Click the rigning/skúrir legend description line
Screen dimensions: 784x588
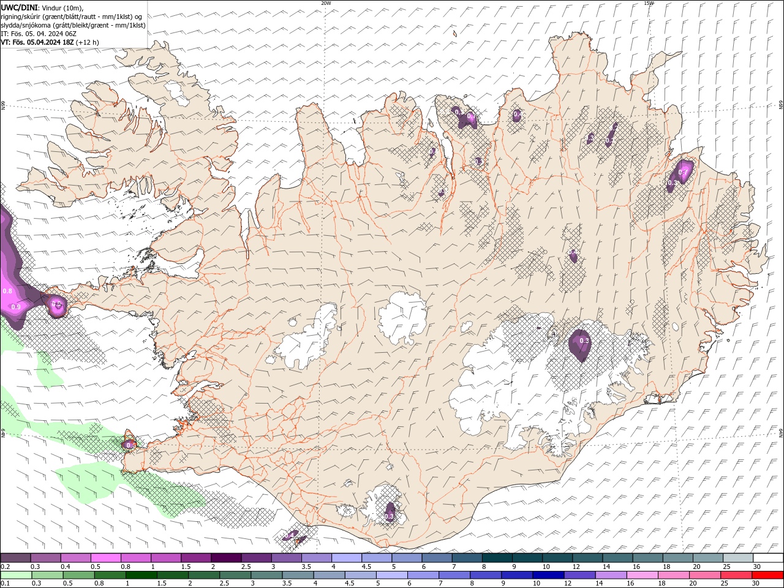pyautogui.click(x=72, y=17)
